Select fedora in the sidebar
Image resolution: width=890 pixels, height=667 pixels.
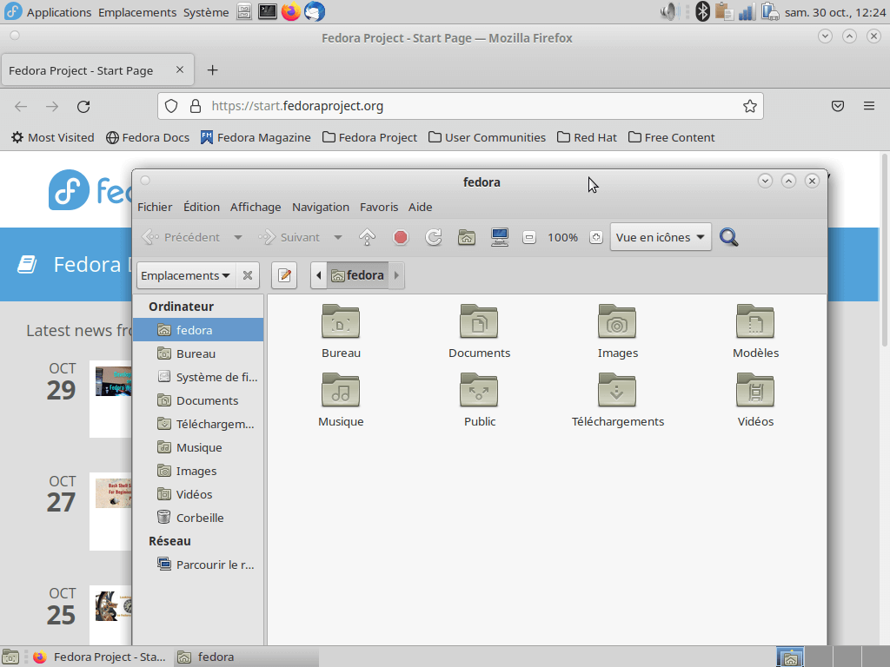coord(198,330)
